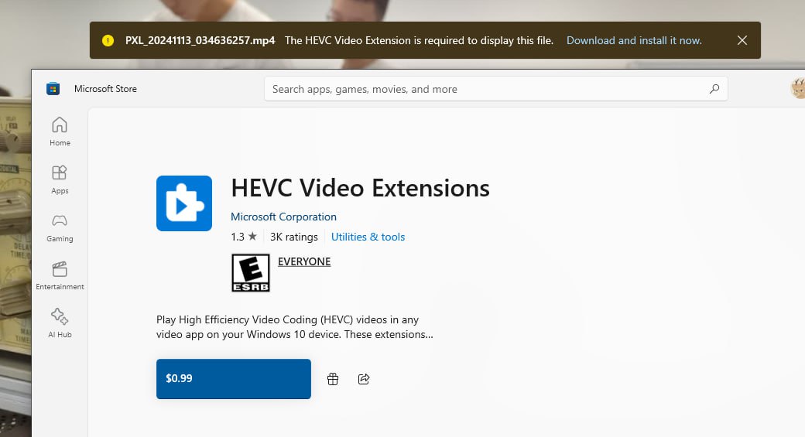
Task: Click the EVERYONE rating link
Action: pos(304,261)
